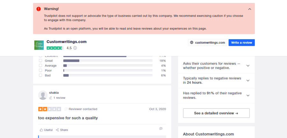Click the Bad rating percentage bar

point(108,76)
